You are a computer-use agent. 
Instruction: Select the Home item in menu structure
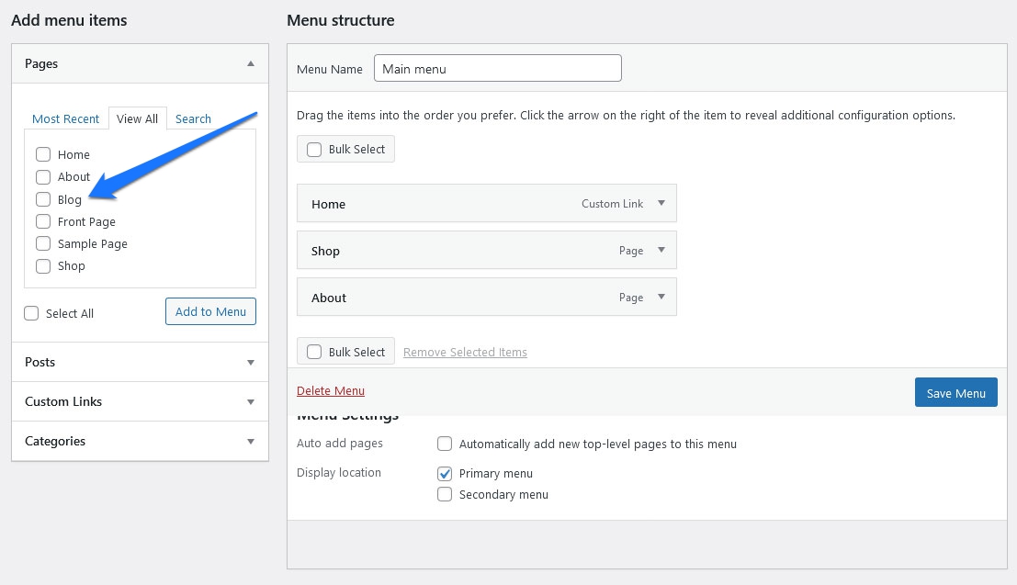486,203
